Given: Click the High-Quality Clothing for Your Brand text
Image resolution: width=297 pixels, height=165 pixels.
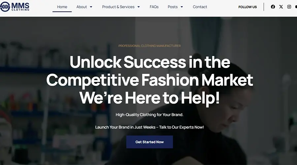Looking at the screenshot, I should [x=149, y=115].
